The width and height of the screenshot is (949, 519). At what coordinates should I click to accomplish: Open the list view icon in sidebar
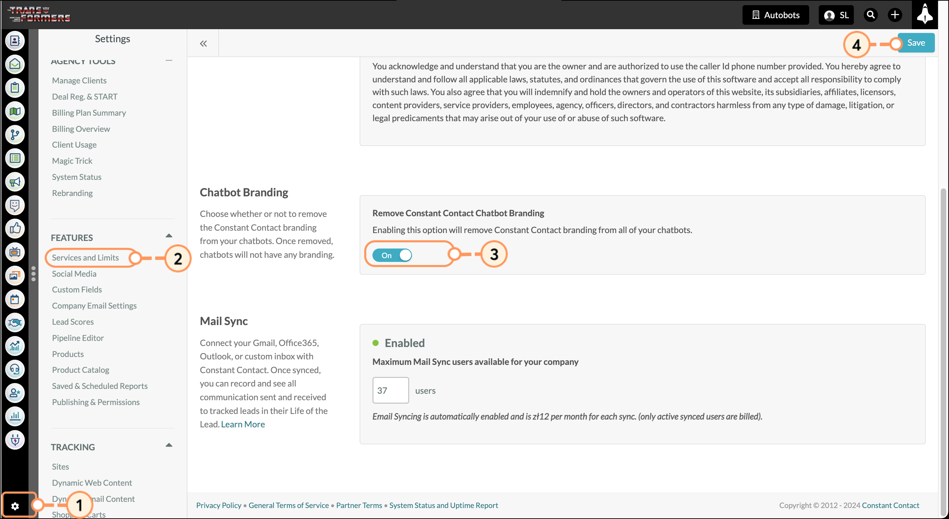point(15,158)
